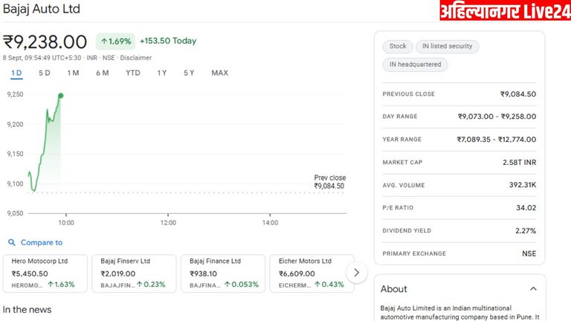Show the YTD chart view
Viewport: 571px width, 321px height.
(132, 73)
